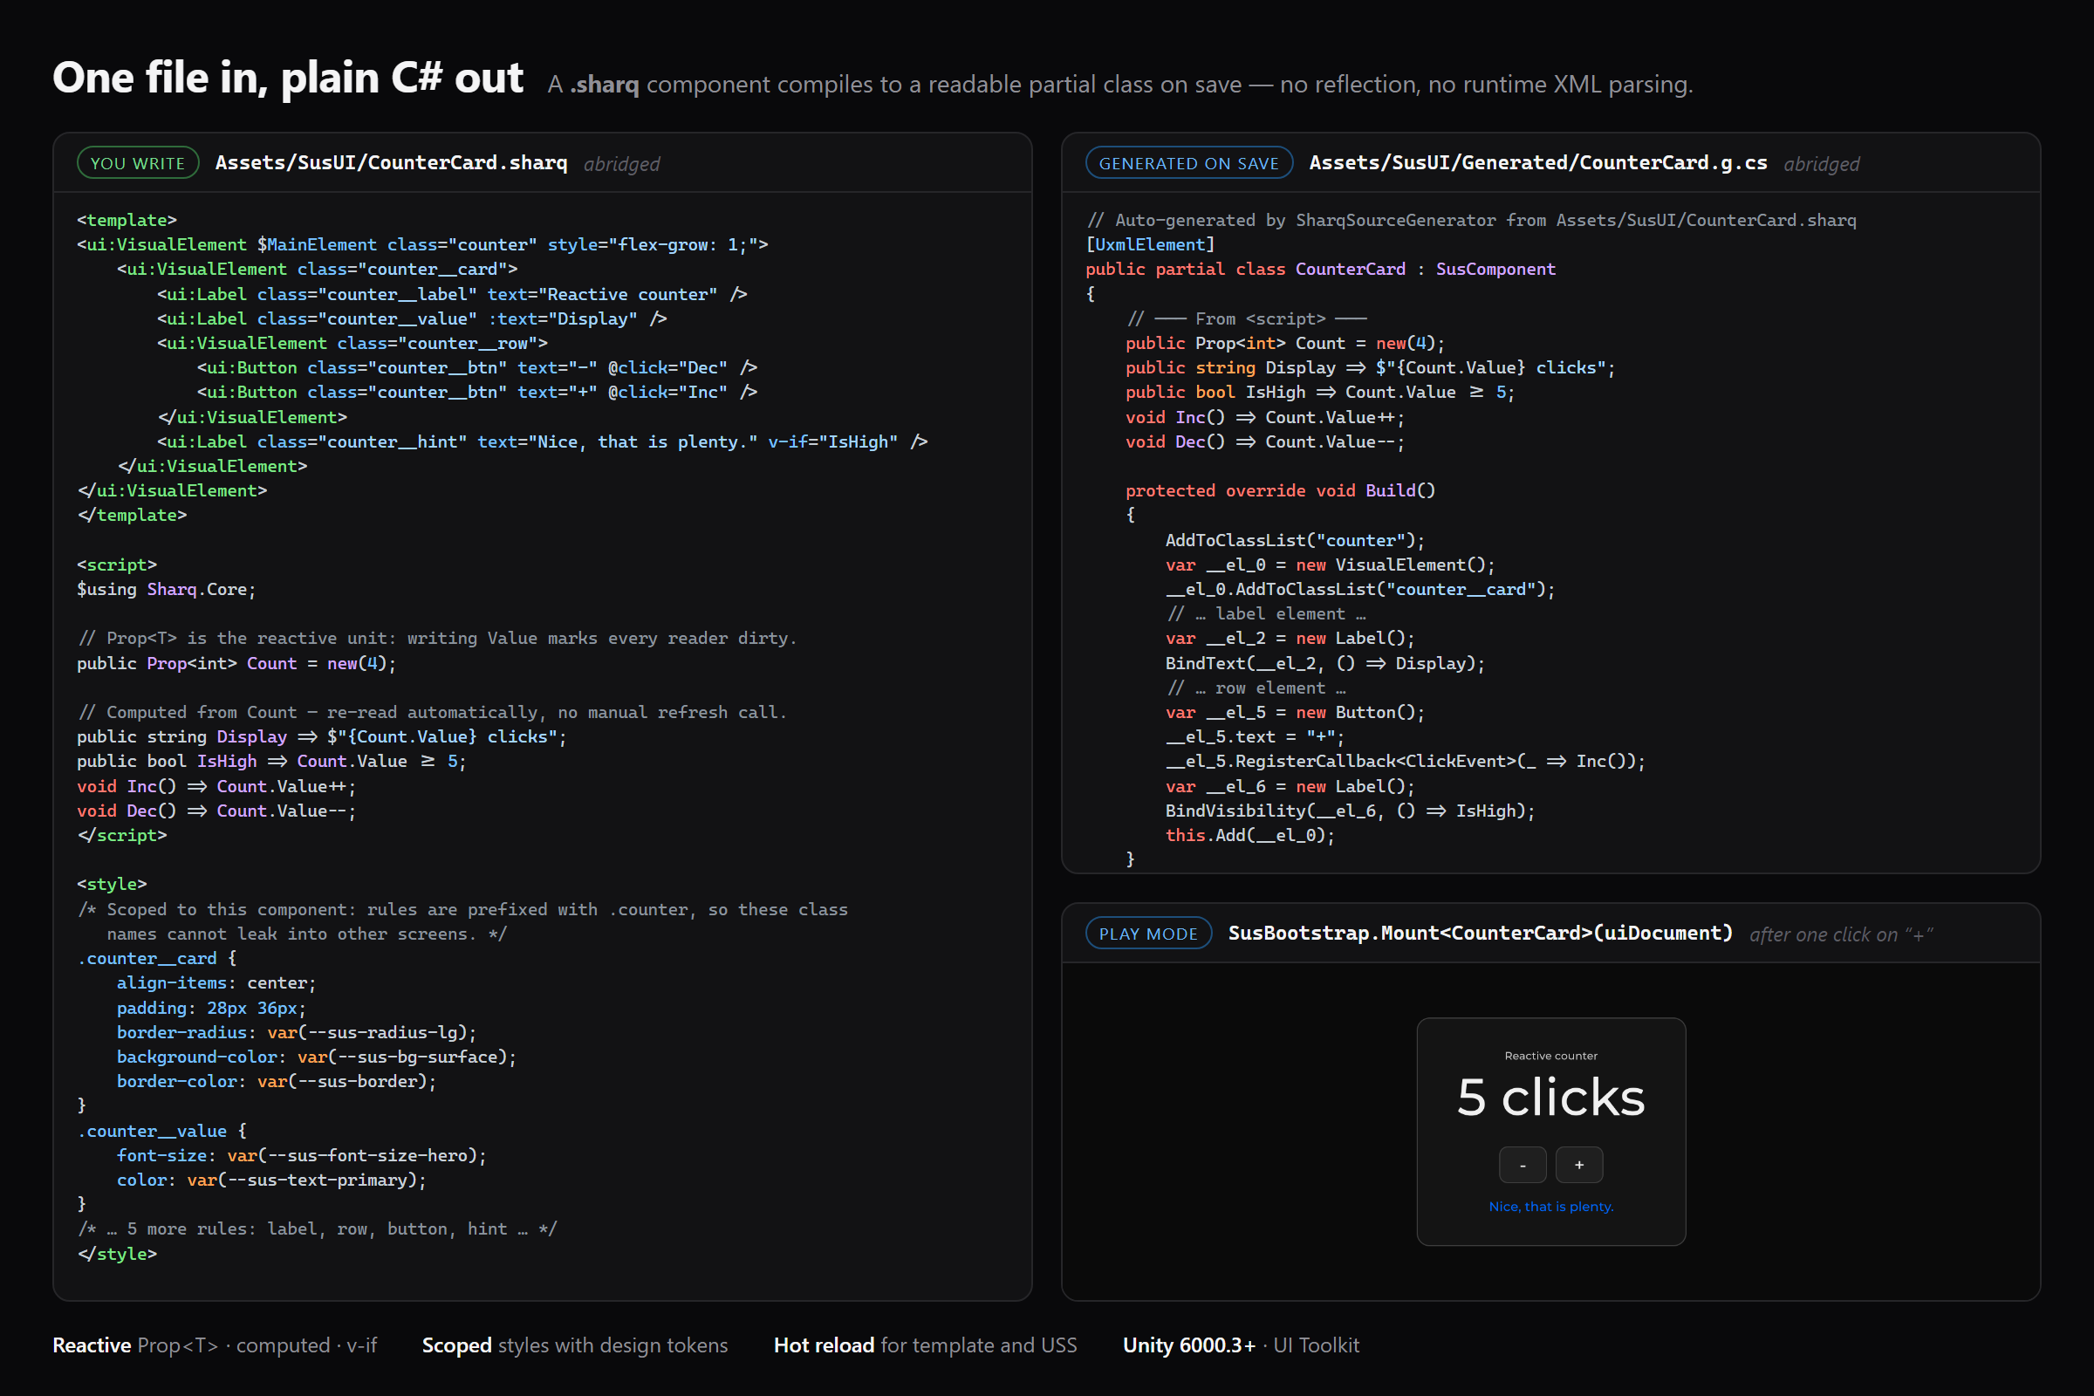This screenshot has width=2094, height=1396.
Task: Click the 'after one click on "+"' caption
Action: [x=1841, y=934]
